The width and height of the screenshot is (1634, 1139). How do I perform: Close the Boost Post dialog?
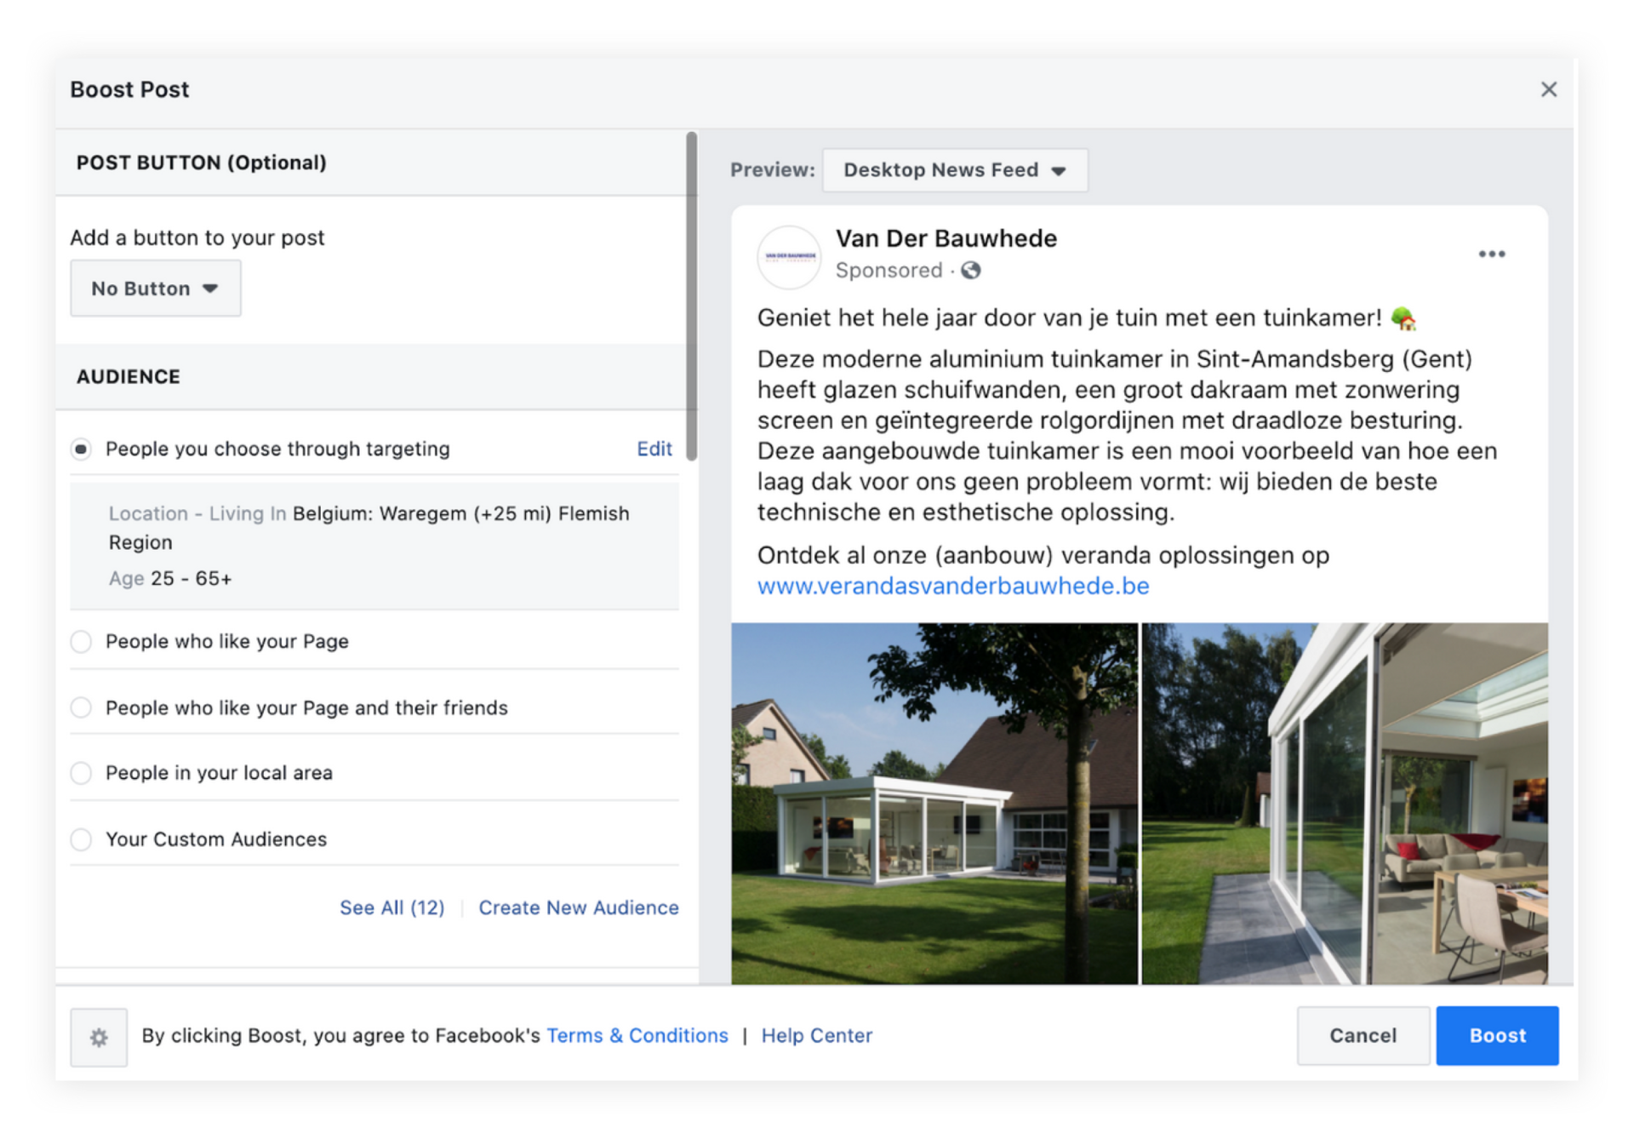coord(1548,89)
